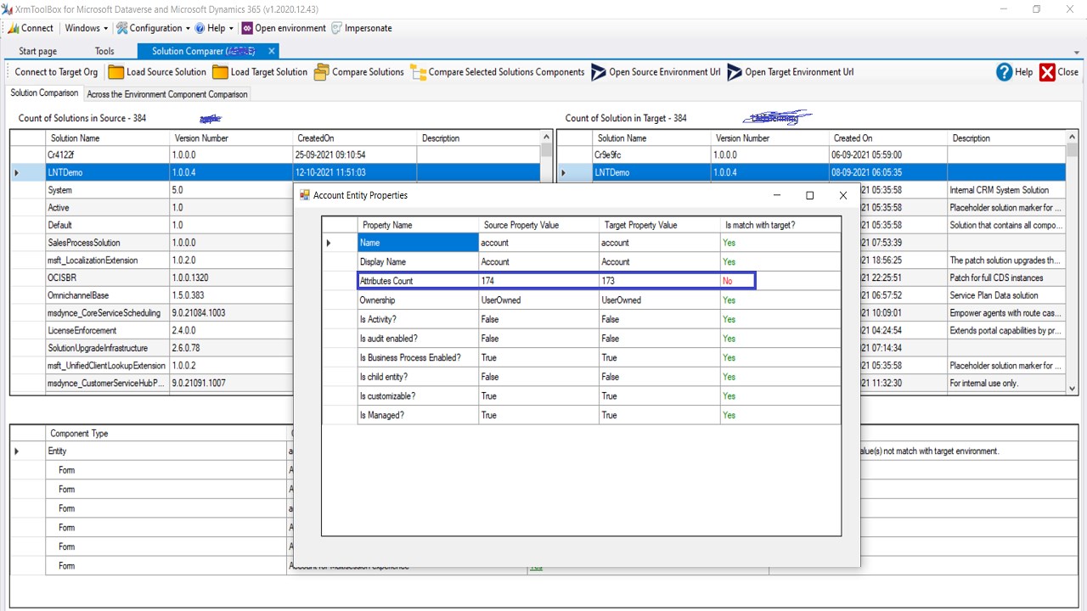Select the Is customizable? property row
The height and width of the screenshot is (611, 1087).
pos(582,395)
